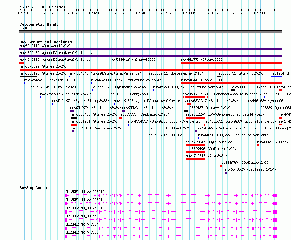Screen dimensions: 291x240
Task: Click the red bar under nsv5429047
Action: coord(195,145)
